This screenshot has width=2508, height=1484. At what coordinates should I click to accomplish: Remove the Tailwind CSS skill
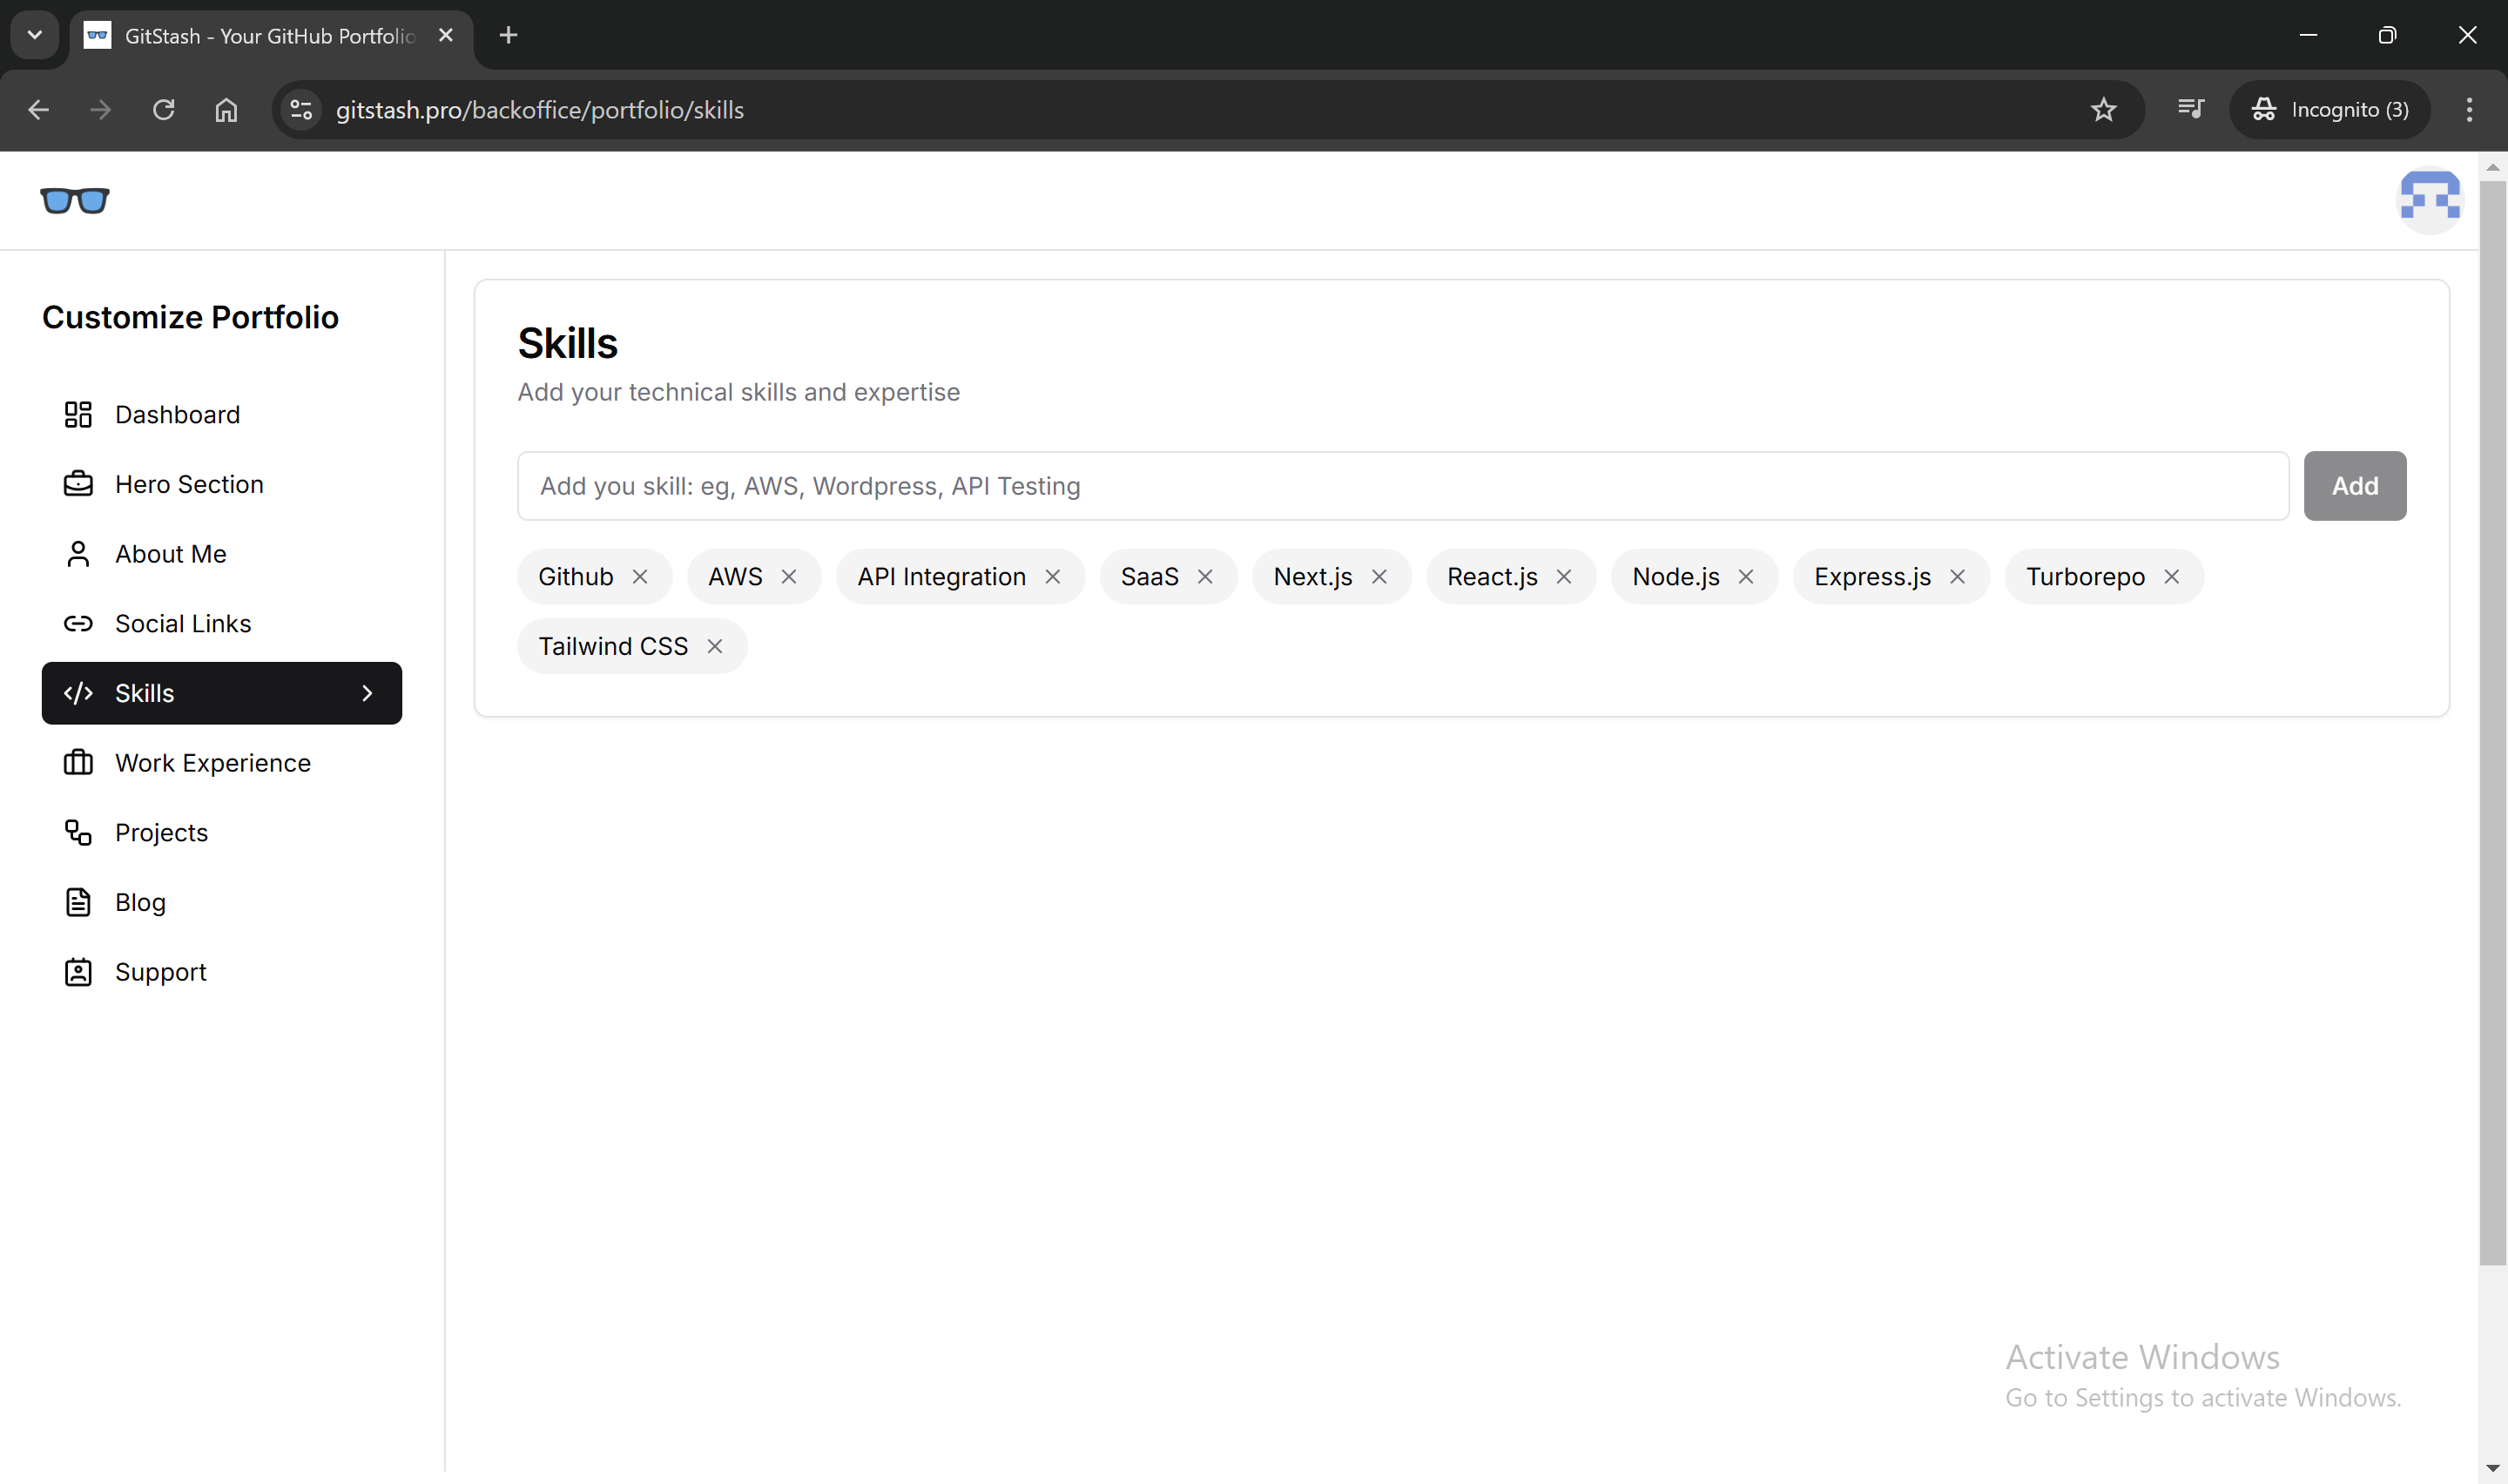click(x=715, y=646)
